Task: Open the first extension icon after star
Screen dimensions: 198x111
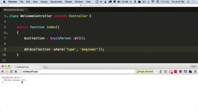Action: point(161,72)
